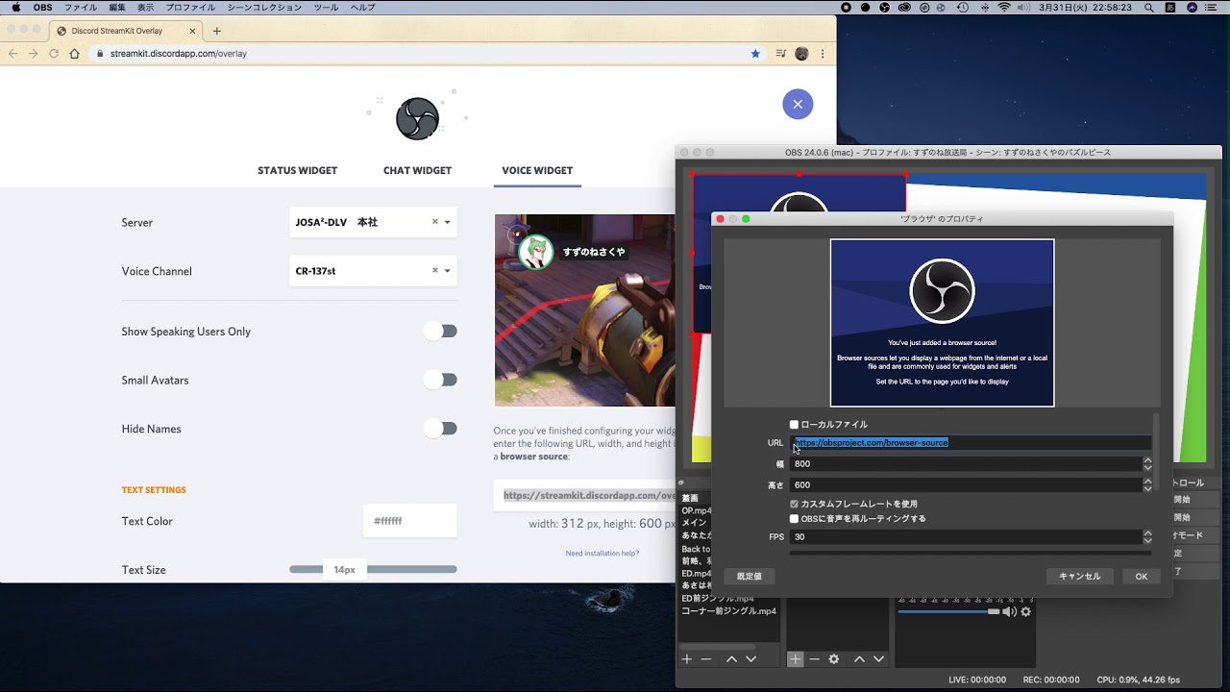Viewport: 1230px width, 692px height.
Task: Switch to the STATUS WIDGET tab
Action: point(297,170)
